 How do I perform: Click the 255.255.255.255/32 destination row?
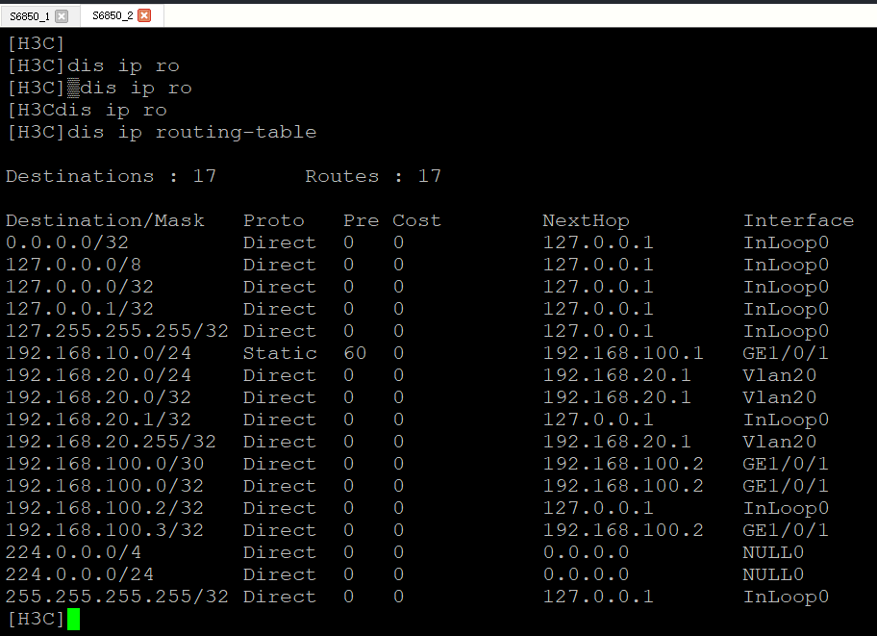[x=117, y=597]
